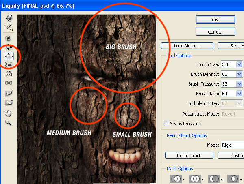The height and width of the screenshot is (184, 244).
Task: Click the Load Mesh button
Action: (x=187, y=46)
